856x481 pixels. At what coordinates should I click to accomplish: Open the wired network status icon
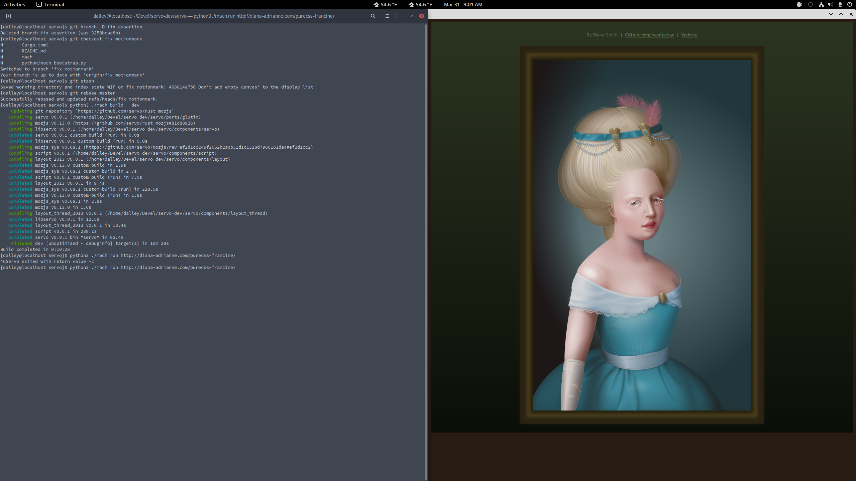(x=821, y=5)
